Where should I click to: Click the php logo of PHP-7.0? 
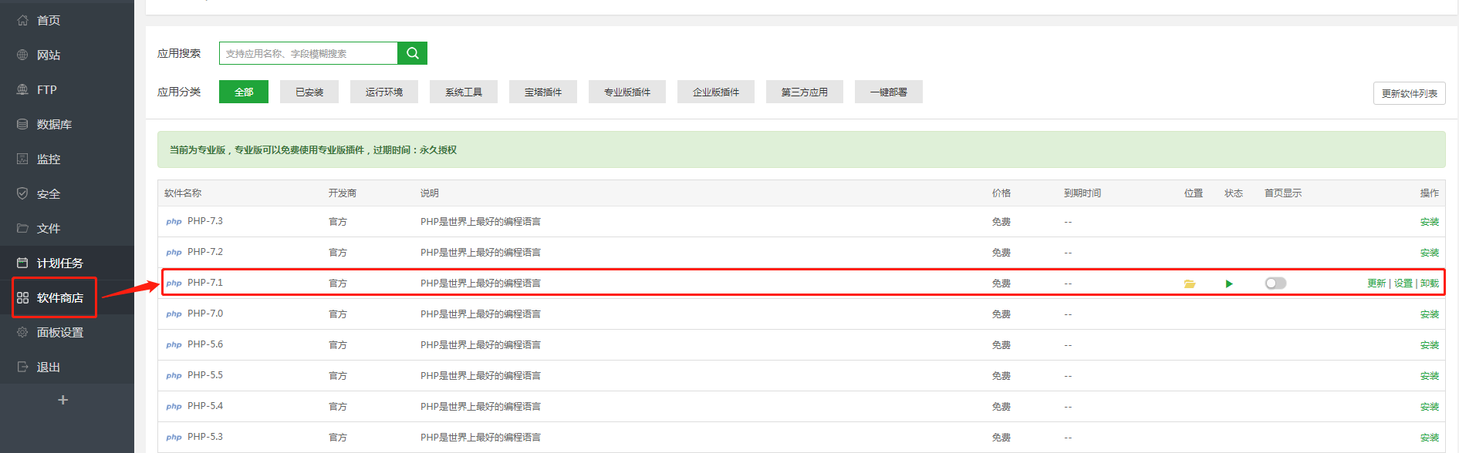(174, 314)
